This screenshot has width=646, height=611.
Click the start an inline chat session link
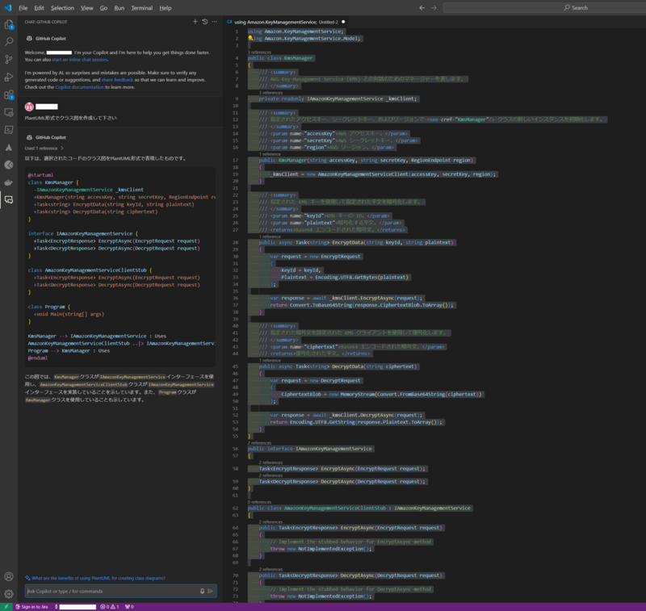79,60
